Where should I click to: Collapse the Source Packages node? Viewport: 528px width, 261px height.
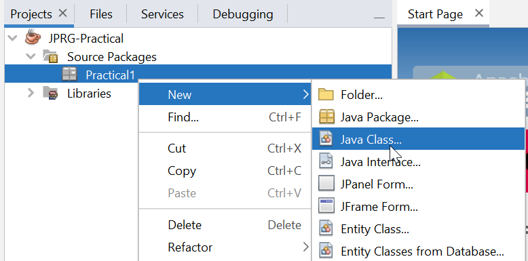point(31,56)
